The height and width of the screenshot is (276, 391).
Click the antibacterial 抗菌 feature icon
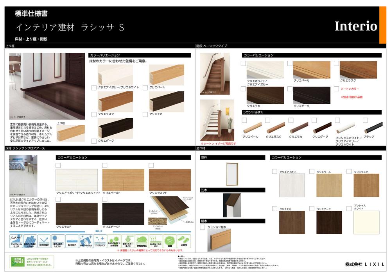click(170, 241)
